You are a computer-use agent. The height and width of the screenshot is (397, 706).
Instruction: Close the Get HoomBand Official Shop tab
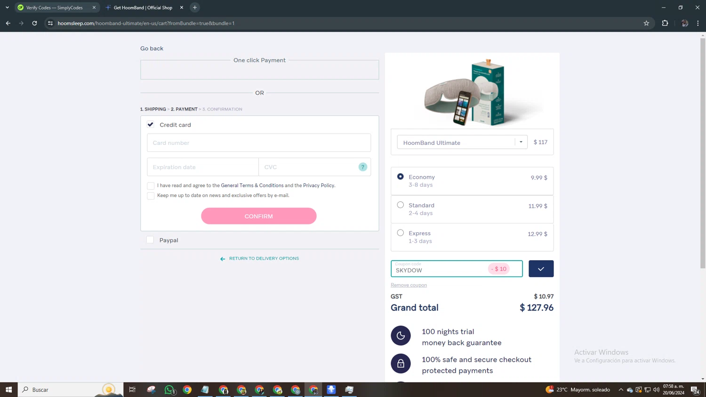(x=182, y=8)
